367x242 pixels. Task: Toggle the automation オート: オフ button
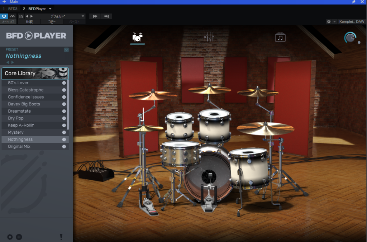click(8, 22)
